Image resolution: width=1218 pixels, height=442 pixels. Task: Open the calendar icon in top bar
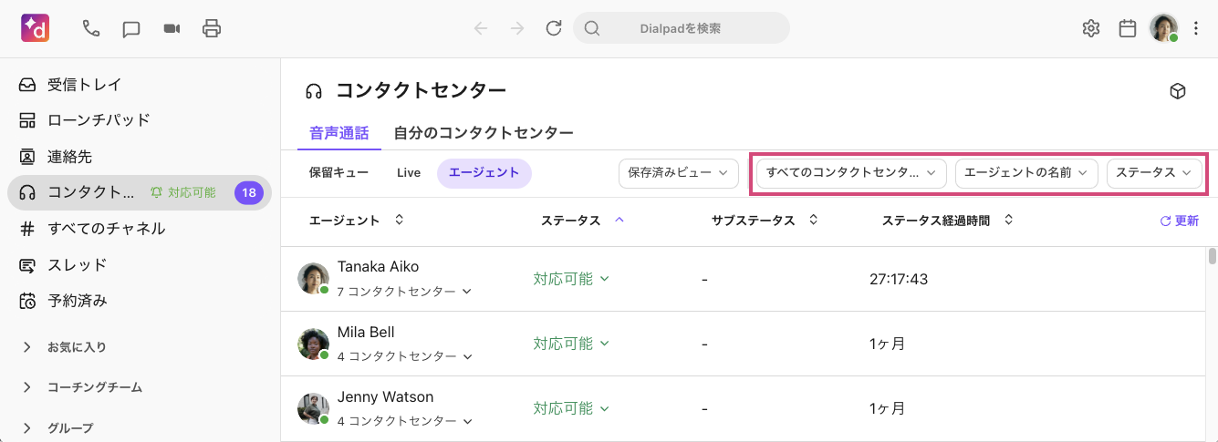point(1128,28)
